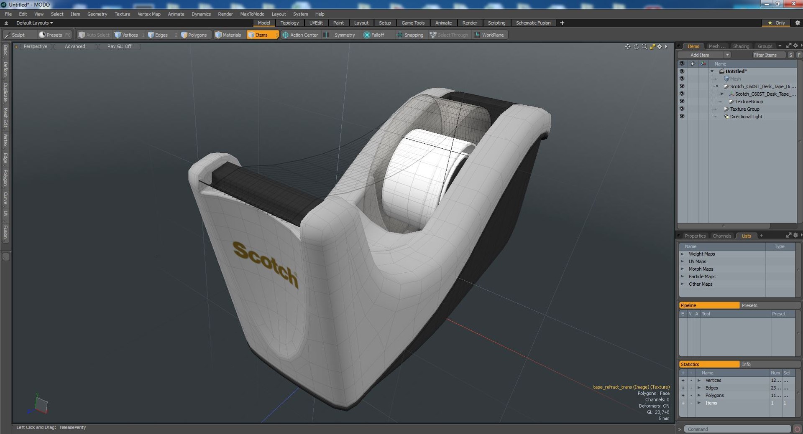Expand the nested Scotch_C60ST_Desk_Tape locator
This screenshot has width=803, height=434.
(x=722, y=94)
